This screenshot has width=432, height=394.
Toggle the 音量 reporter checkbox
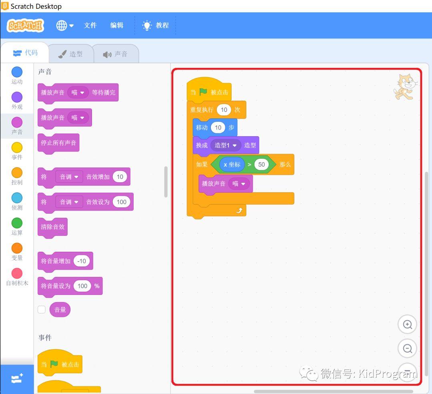coord(42,310)
